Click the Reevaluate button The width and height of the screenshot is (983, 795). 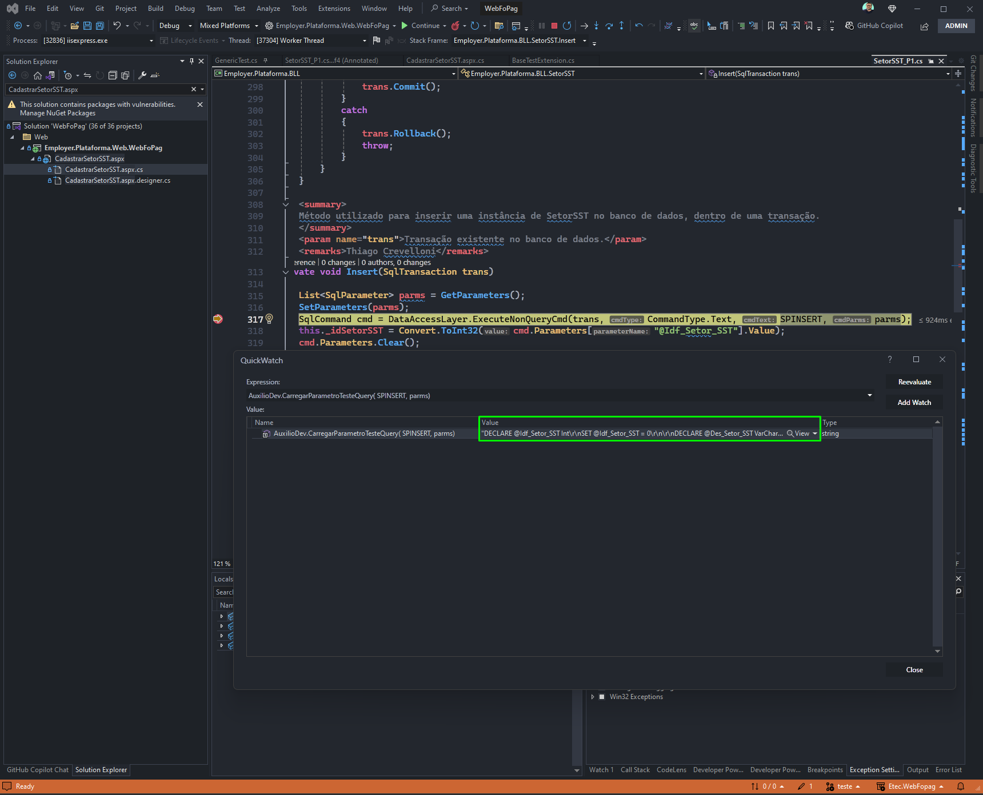pyautogui.click(x=914, y=382)
